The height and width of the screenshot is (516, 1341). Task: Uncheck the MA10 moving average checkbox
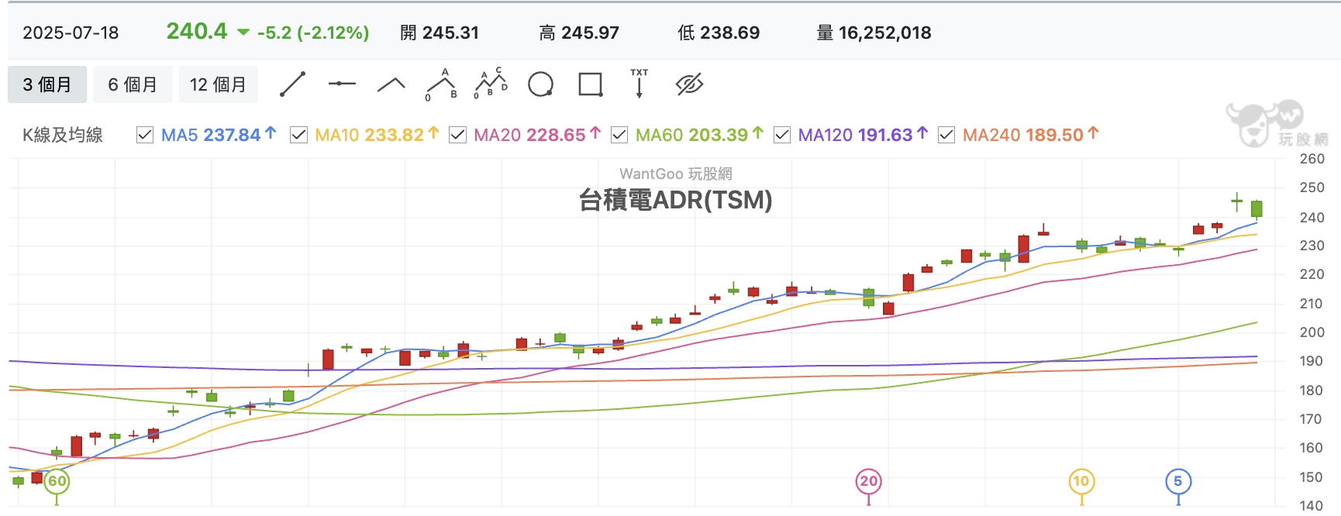click(298, 135)
